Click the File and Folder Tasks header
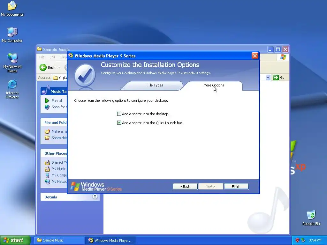The height and width of the screenshot is (245, 327). [x=54, y=122]
